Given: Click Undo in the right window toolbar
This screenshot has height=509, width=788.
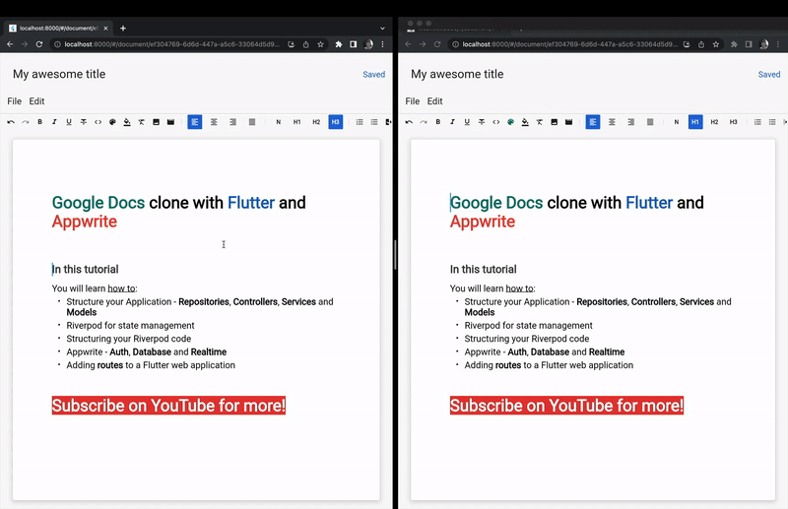Looking at the screenshot, I should pyautogui.click(x=409, y=122).
